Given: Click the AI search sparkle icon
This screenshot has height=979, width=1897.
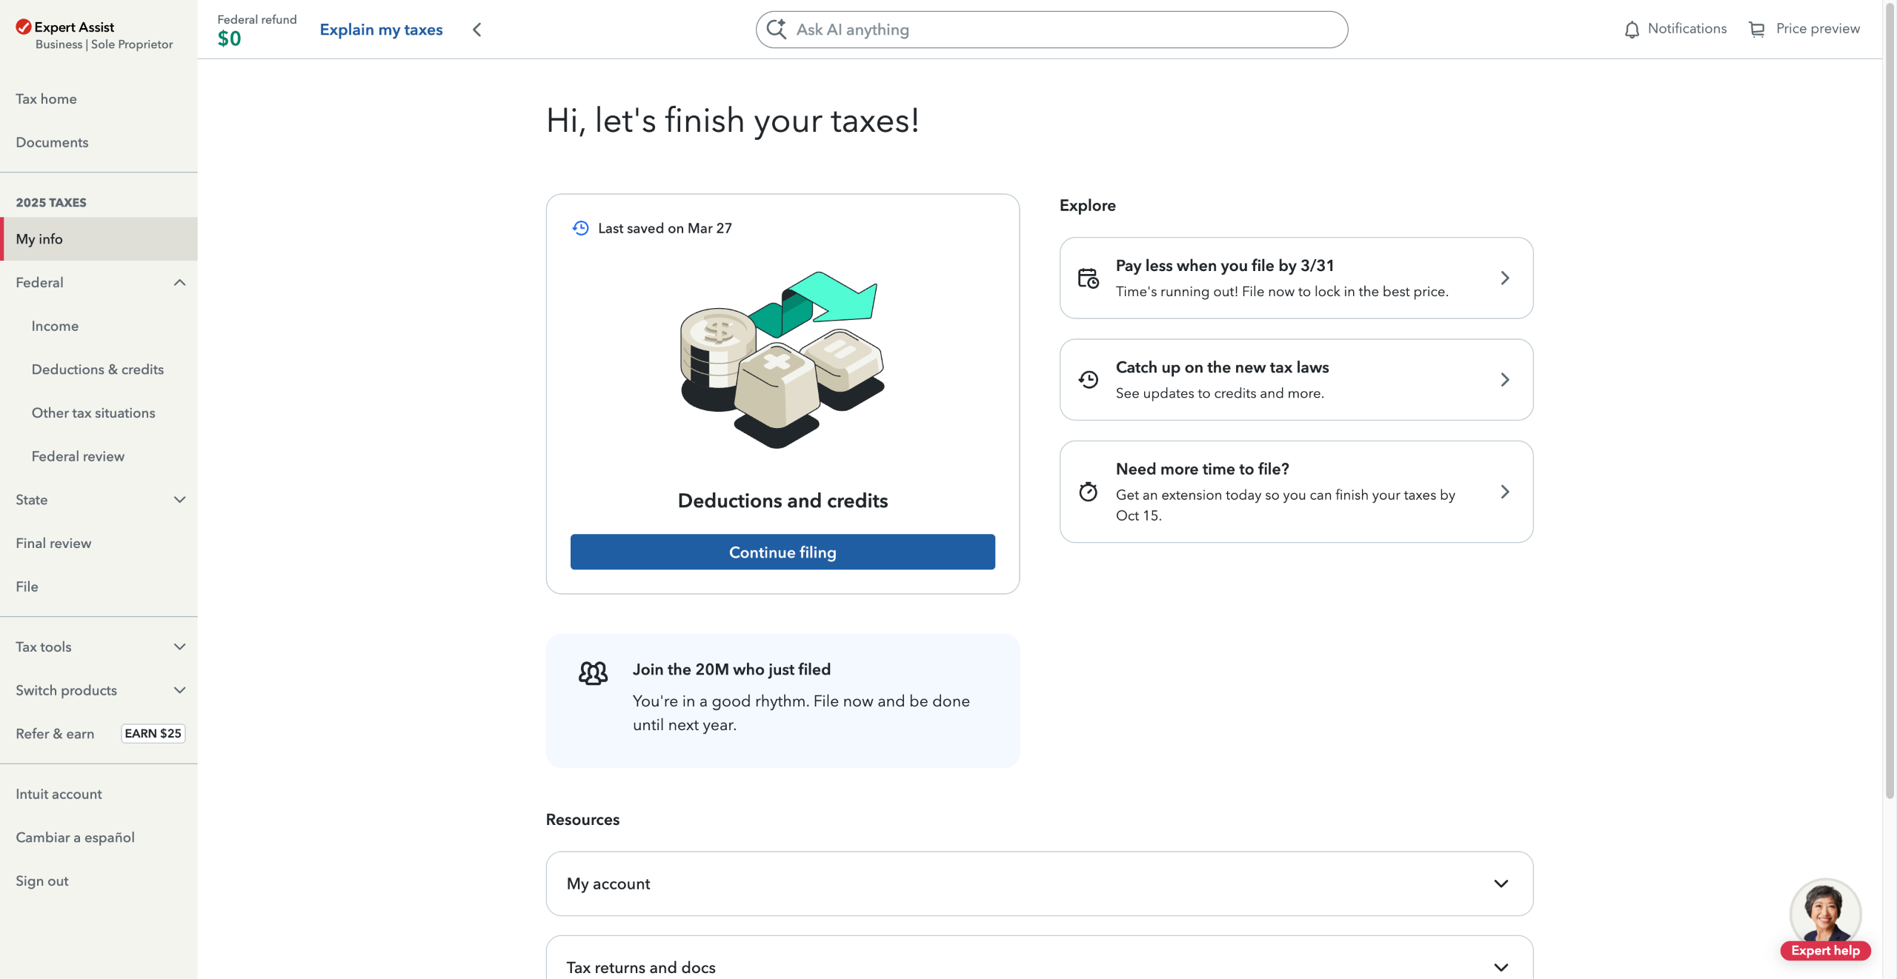Looking at the screenshot, I should pos(776,30).
